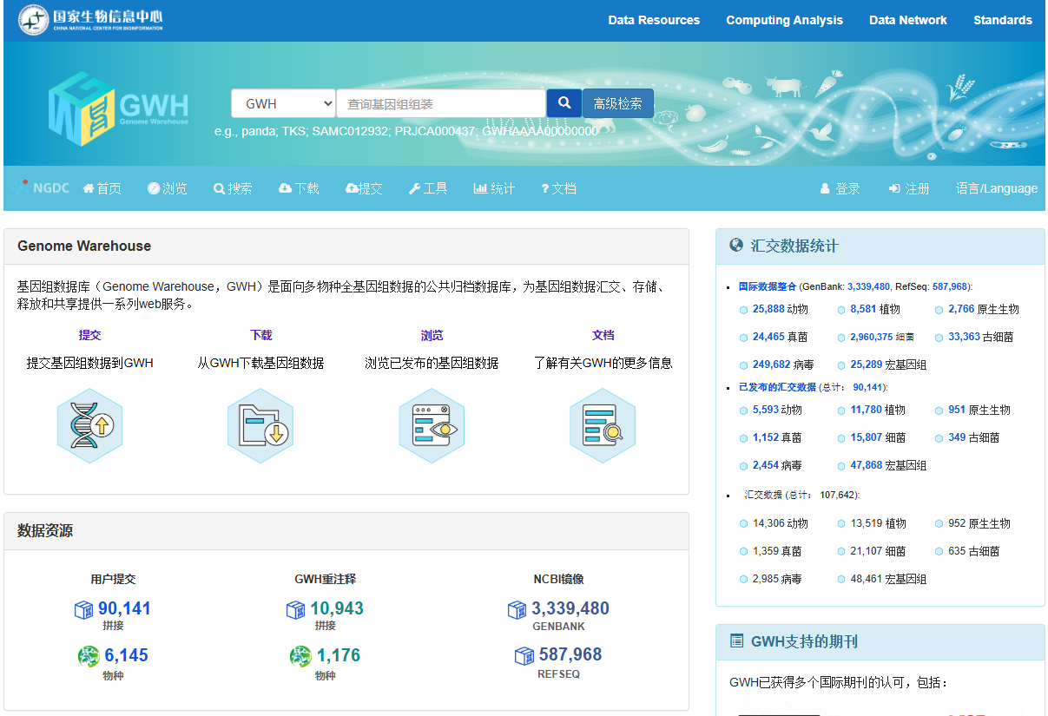1048x716 pixels.
Task: Click the 国际数据整合 link
Action: (x=767, y=286)
